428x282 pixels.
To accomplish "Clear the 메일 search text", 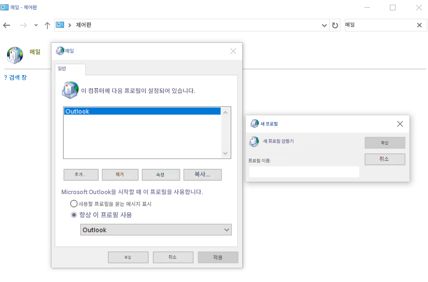I will pyautogui.click(x=419, y=25).
